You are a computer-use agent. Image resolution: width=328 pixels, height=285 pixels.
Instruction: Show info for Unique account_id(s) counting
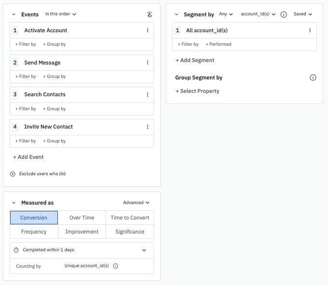coord(116,266)
